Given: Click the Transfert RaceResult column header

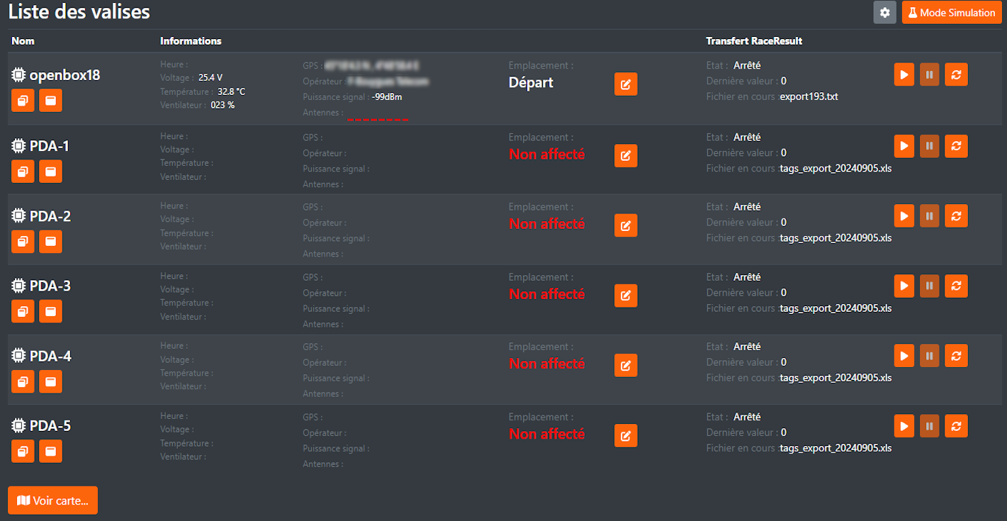Looking at the screenshot, I should click(754, 41).
